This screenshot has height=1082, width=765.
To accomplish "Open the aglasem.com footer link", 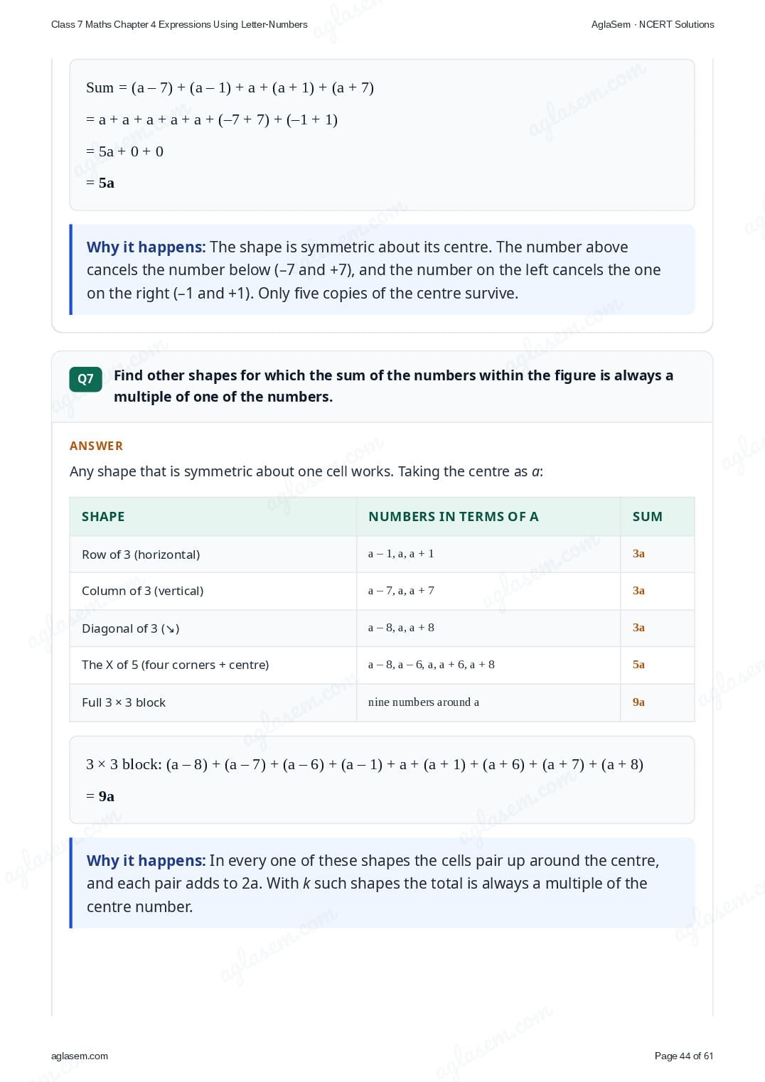I will click(x=80, y=1056).
